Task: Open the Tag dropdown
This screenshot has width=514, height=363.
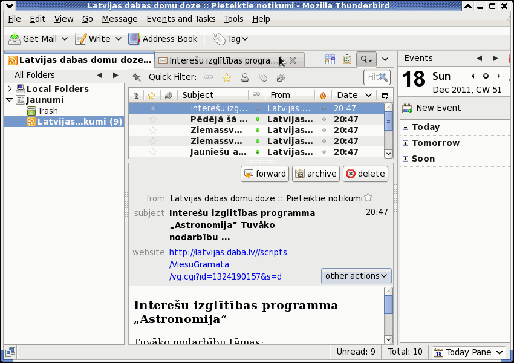Action: click(x=230, y=39)
